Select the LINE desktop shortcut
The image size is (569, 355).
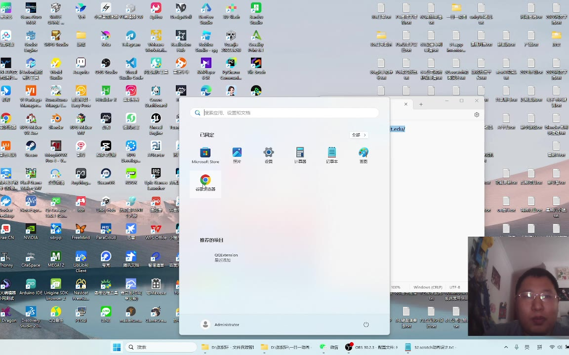(106, 315)
